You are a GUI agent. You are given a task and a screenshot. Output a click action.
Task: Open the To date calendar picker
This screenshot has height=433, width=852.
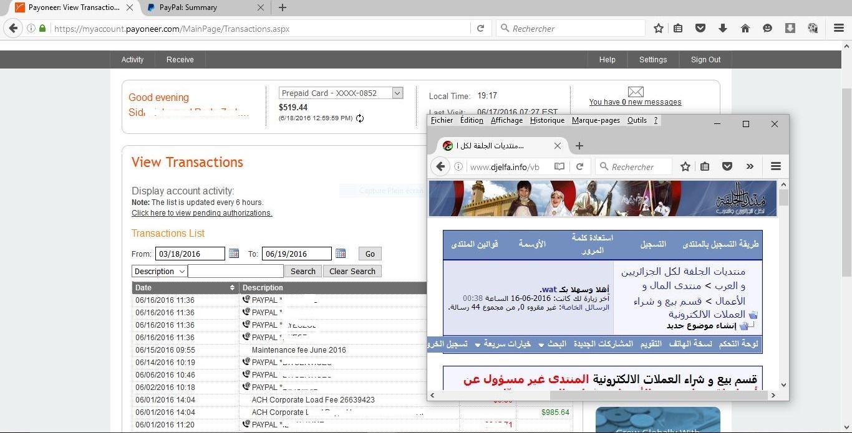(x=341, y=253)
